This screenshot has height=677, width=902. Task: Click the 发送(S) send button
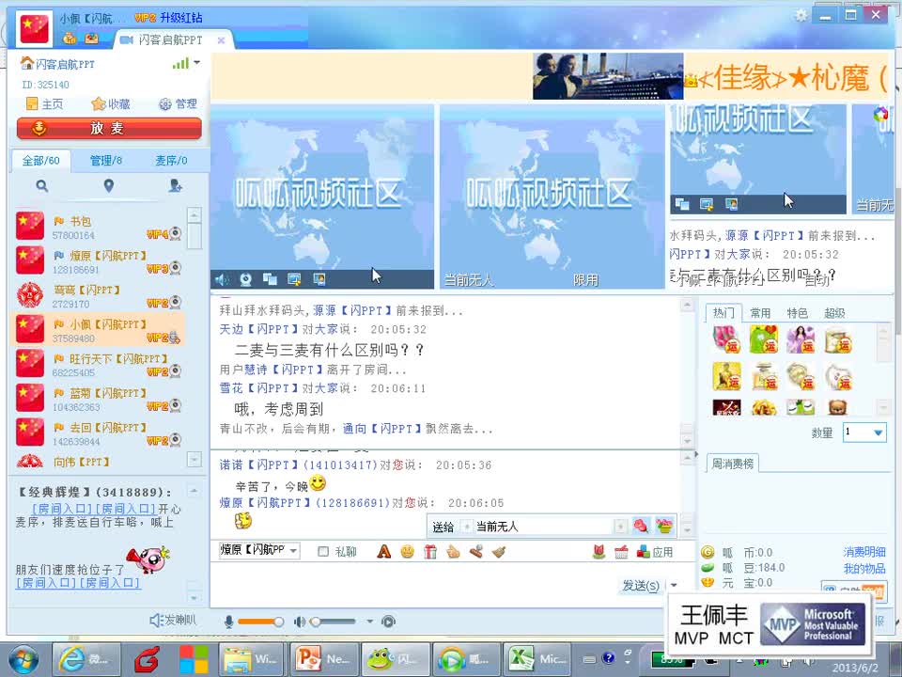click(x=641, y=586)
